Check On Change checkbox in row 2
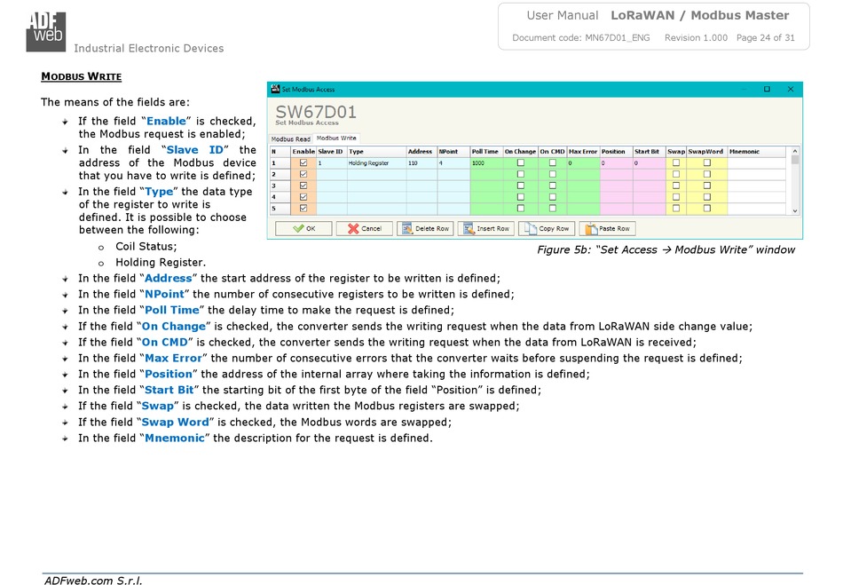Screen dimensions: 843x585 [x=520, y=174]
